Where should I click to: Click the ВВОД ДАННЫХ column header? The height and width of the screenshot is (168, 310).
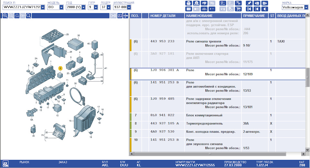[x=291, y=16]
